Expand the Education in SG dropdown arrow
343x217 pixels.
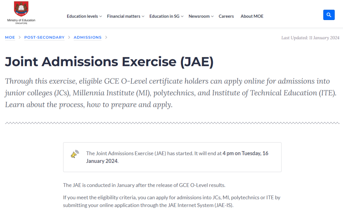tap(182, 17)
